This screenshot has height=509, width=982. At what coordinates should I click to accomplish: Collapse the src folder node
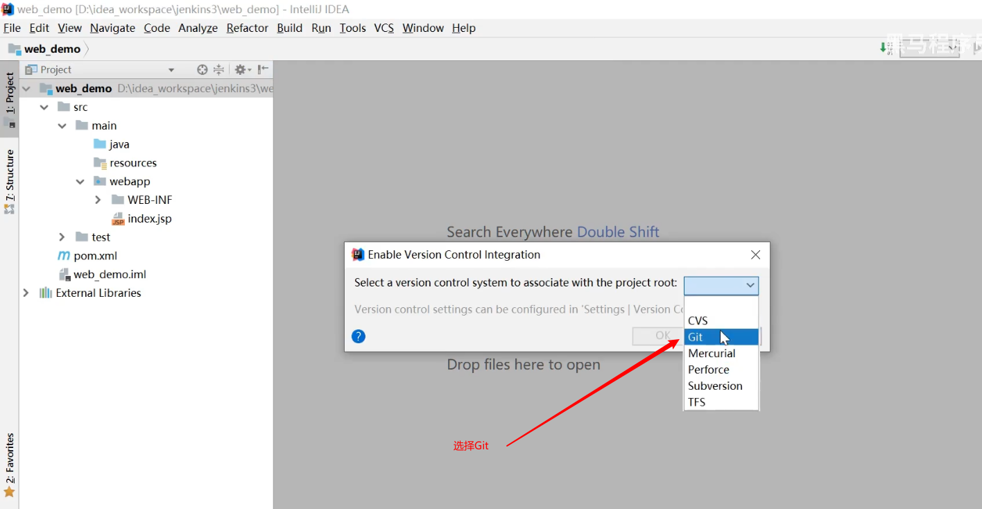tap(44, 107)
